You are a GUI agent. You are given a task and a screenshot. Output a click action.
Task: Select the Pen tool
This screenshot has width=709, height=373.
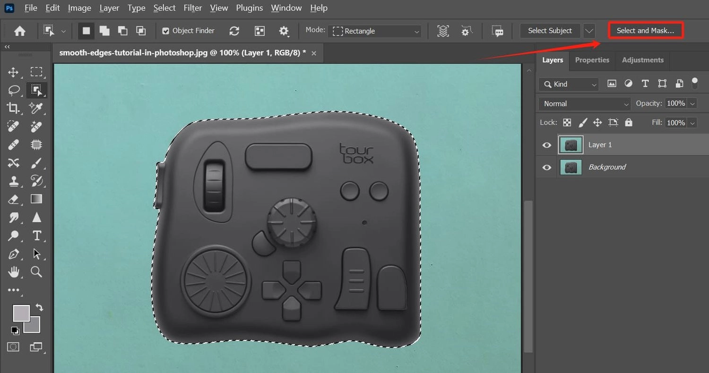click(x=13, y=254)
